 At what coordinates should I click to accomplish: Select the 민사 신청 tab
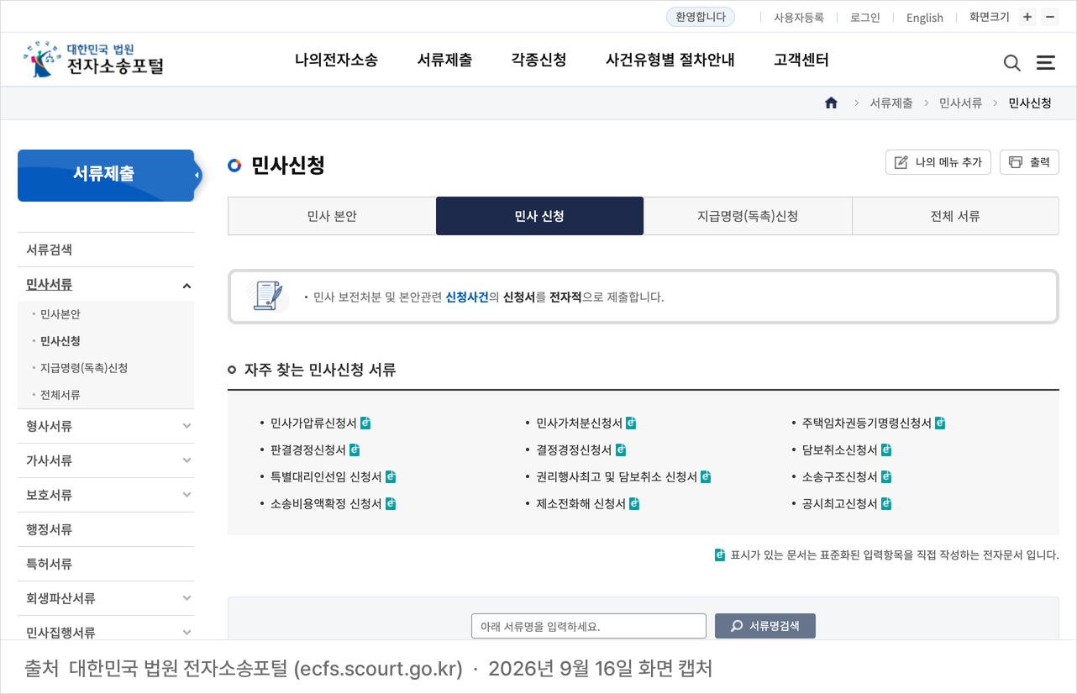pos(539,216)
